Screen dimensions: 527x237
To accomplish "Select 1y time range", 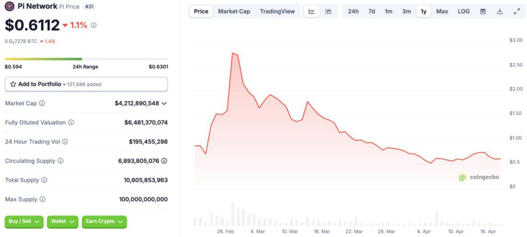I will coord(424,11).
